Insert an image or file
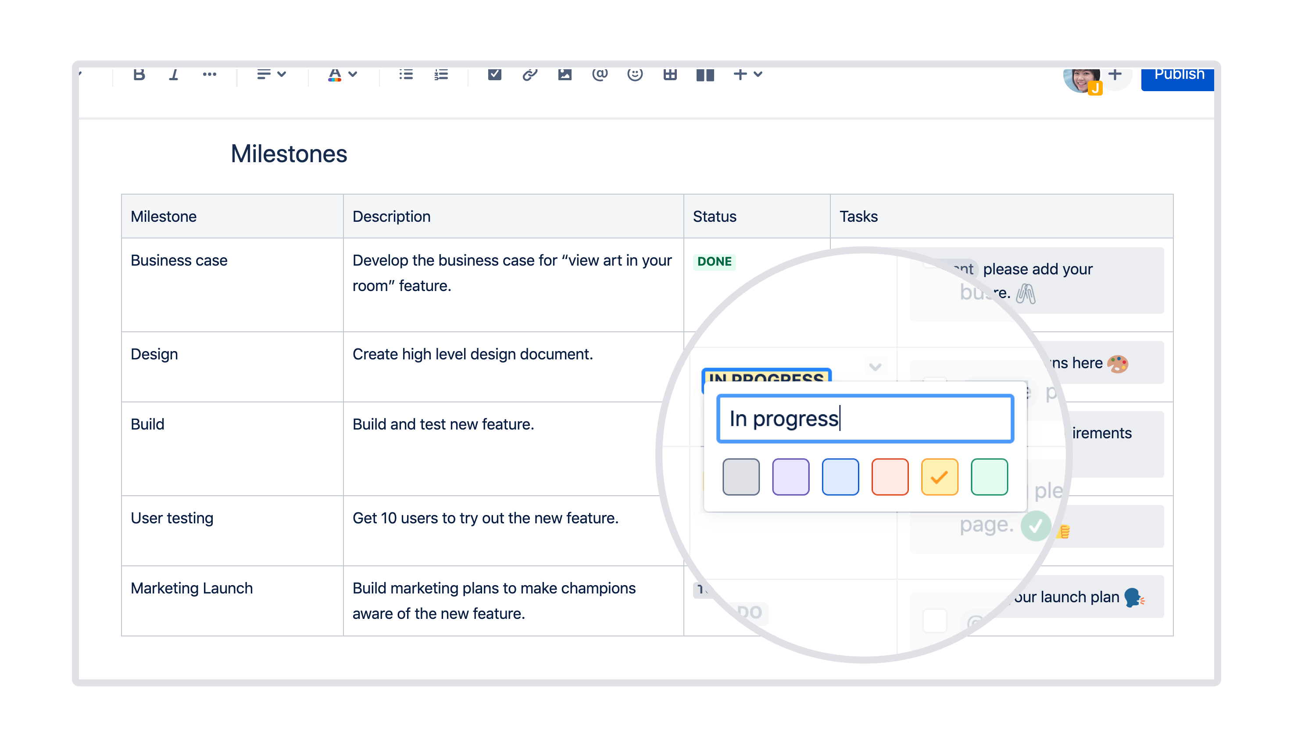This screenshot has width=1294, height=746. pyautogui.click(x=565, y=75)
